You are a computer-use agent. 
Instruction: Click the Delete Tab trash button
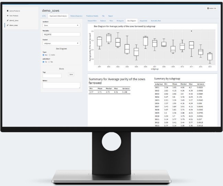[212, 8]
